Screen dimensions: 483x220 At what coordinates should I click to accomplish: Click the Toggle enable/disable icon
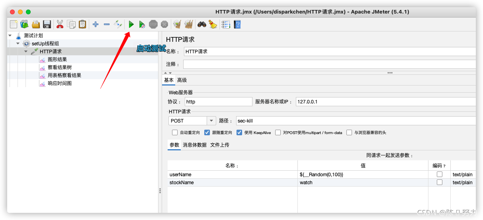click(118, 24)
